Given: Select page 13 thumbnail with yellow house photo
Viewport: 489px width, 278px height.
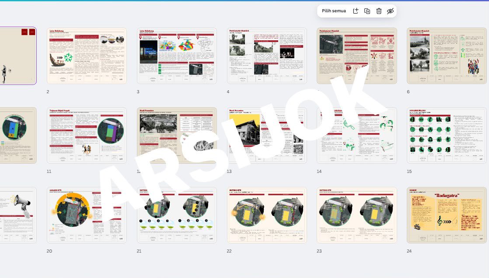Looking at the screenshot, I should [x=267, y=135].
